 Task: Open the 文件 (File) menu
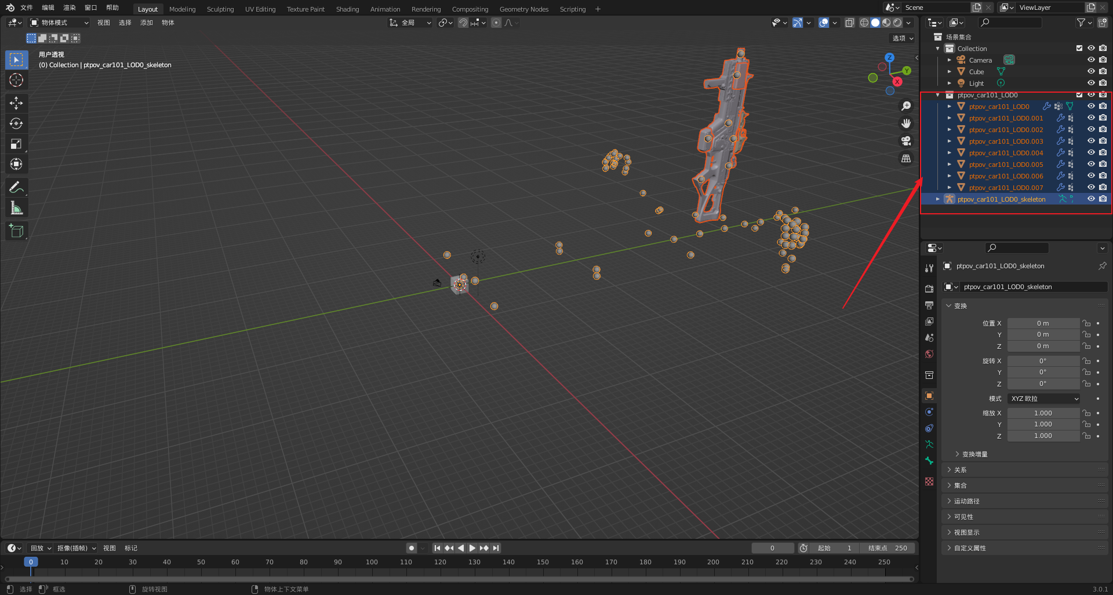27,8
